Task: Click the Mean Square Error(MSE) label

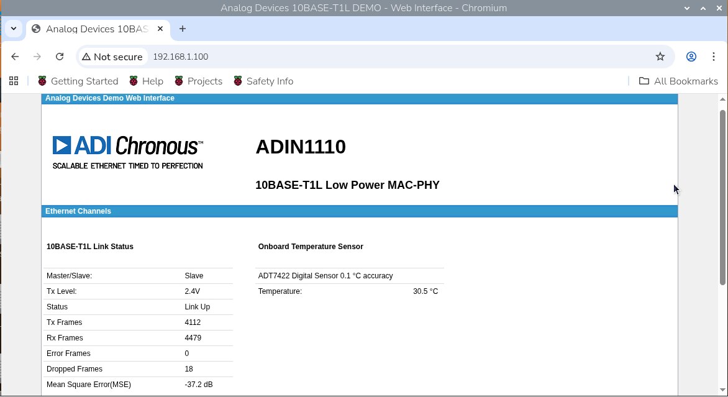Action: (89, 385)
